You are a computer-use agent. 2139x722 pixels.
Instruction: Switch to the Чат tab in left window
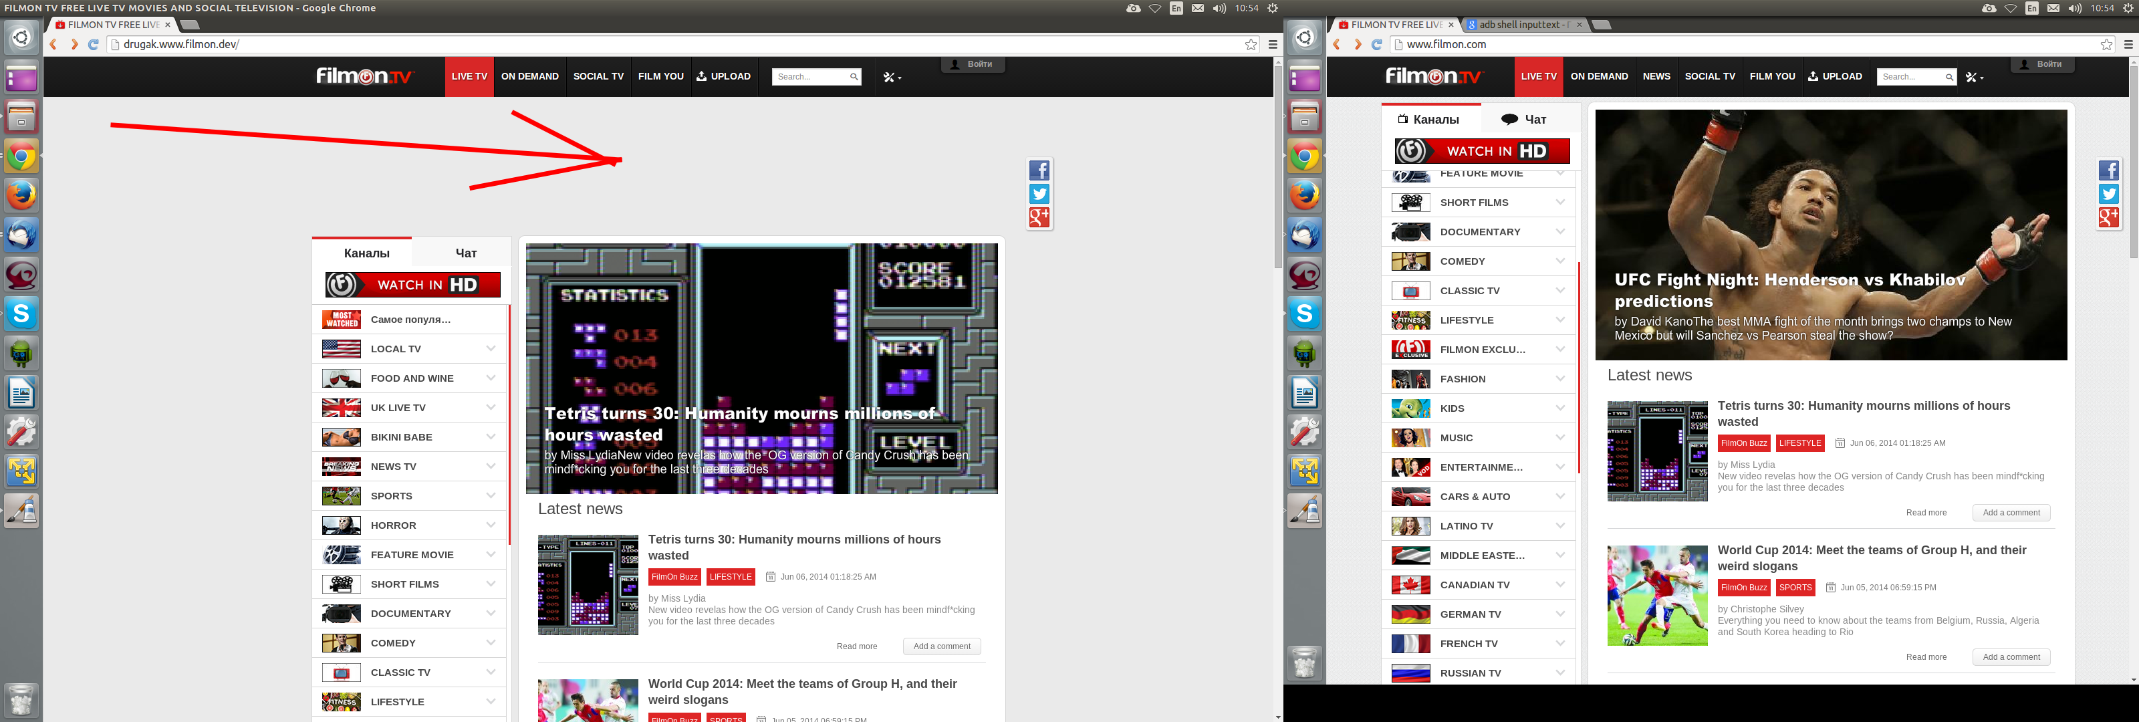pyautogui.click(x=466, y=253)
